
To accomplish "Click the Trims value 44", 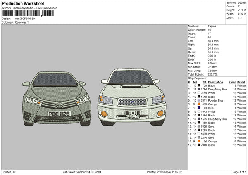I will point(209,37).
